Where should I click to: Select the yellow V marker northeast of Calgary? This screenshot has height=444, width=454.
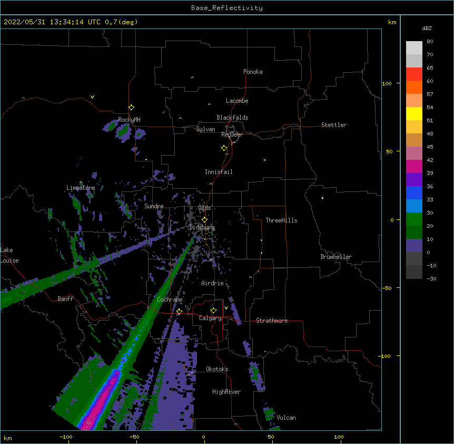coord(226,308)
